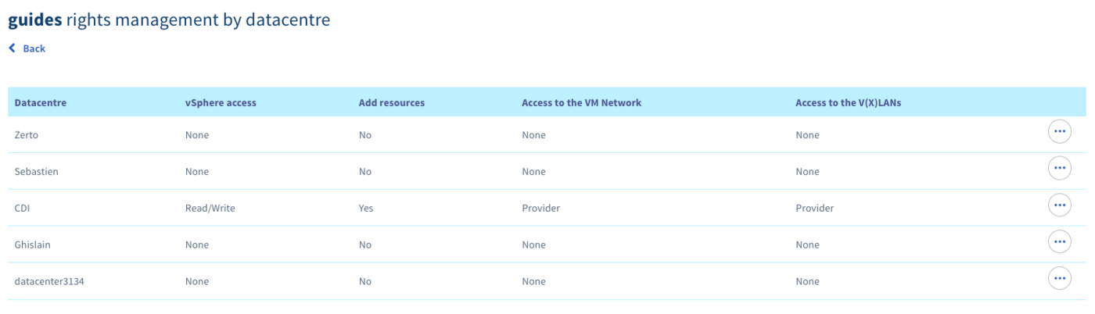
Task: Click Access to the V(X)LANs header
Action: coord(848,102)
